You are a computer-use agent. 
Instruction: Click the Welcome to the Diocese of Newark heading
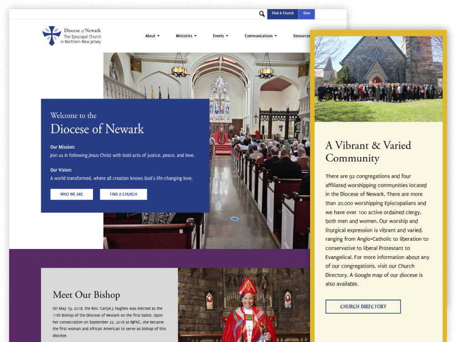pos(97,123)
